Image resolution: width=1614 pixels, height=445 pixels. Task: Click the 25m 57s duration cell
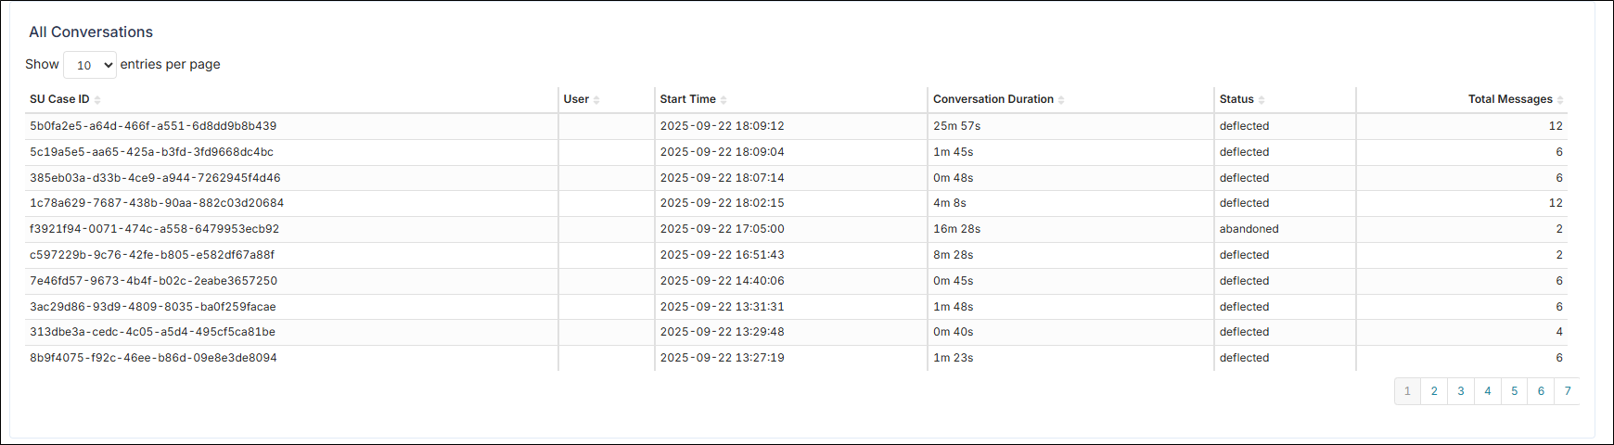pyautogui.click(x=956, y=126)
